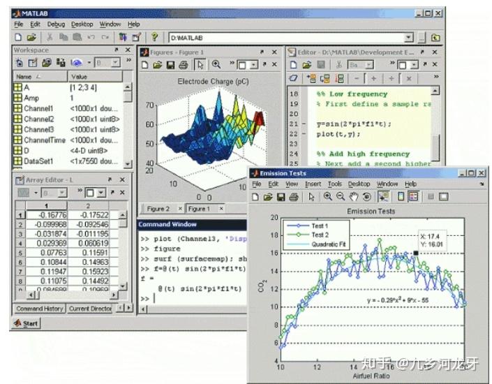Click Simulink icon in MATLAB main toolbar
This screenshot has height=384, width=492.
(x=122, y=38)
